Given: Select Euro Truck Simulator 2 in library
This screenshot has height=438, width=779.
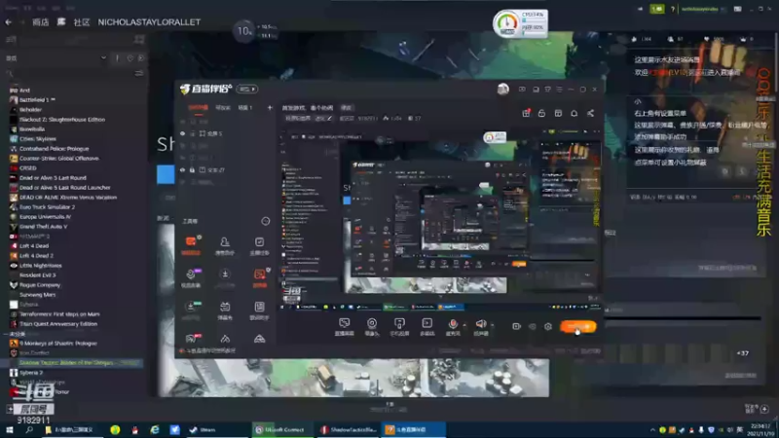Looking at the screenshot, I should [x=47, y=207].
